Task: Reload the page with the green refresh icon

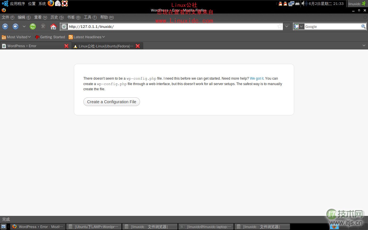Action: (x=33, y=26)
